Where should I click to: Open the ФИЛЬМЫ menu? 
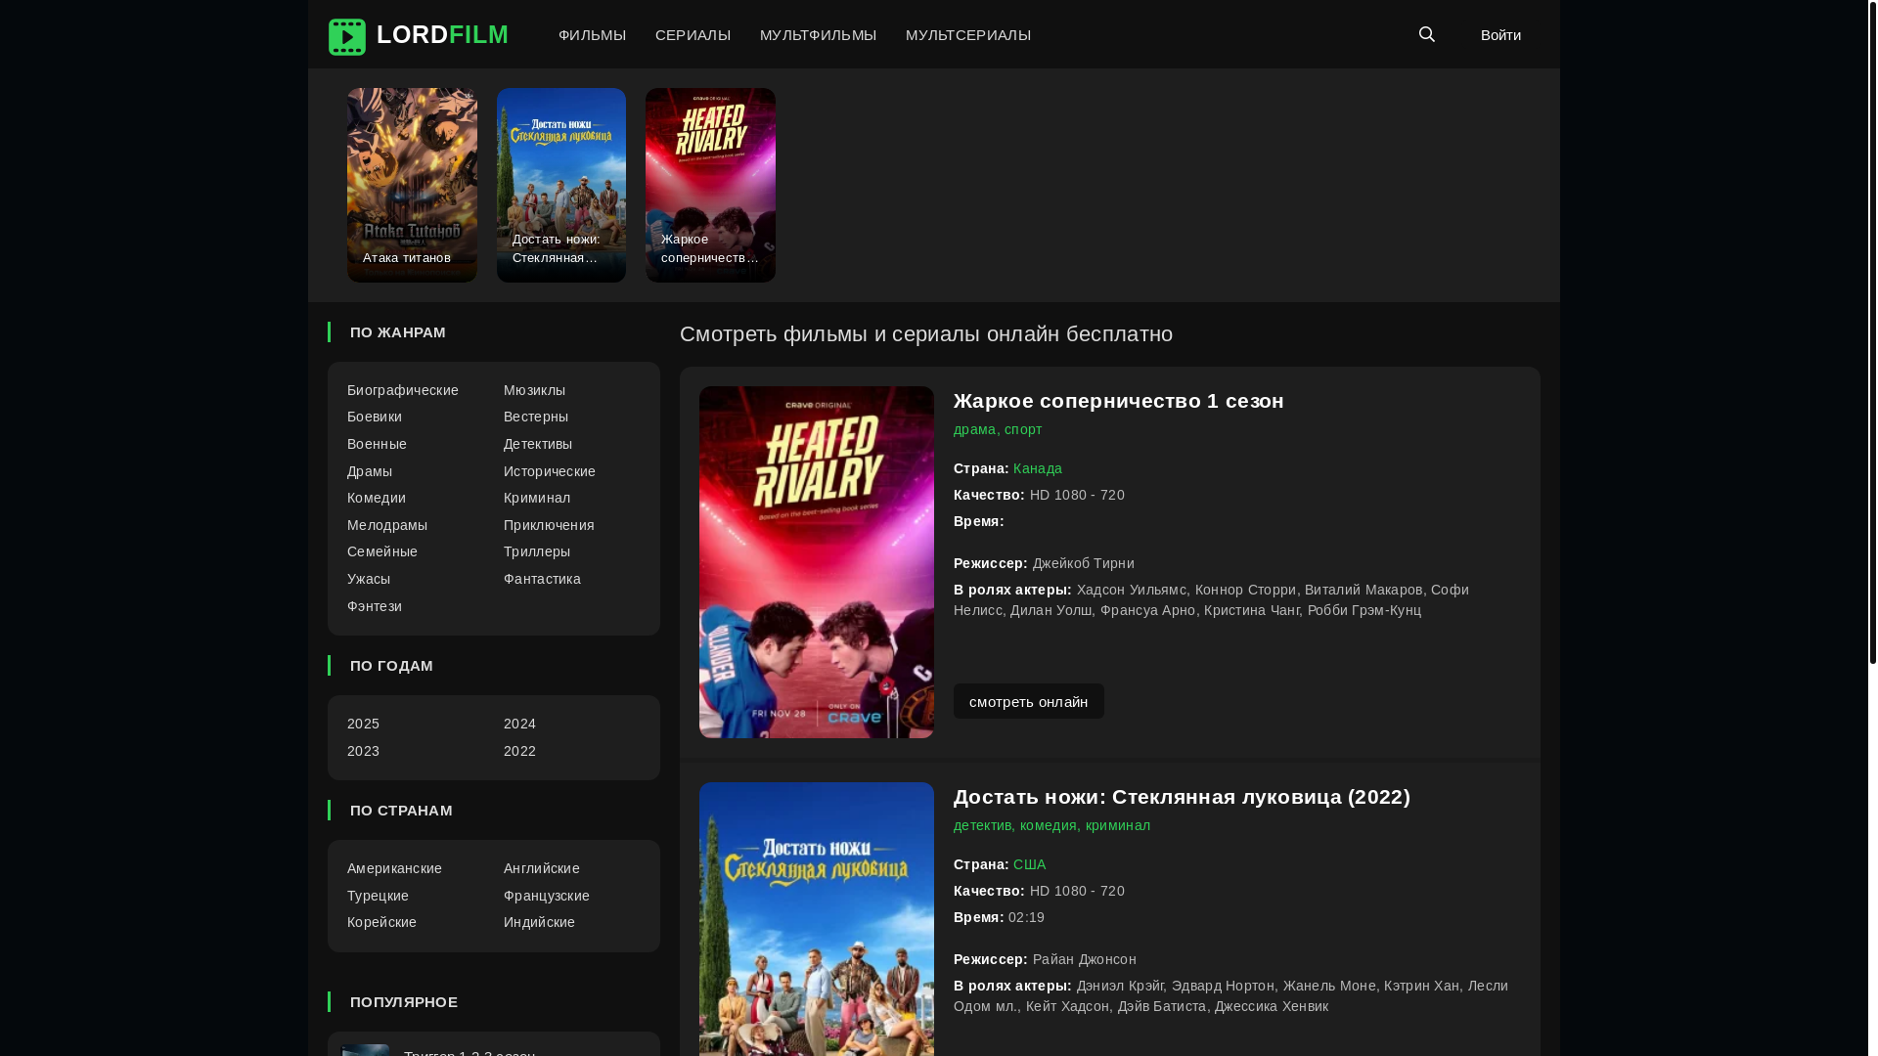592,35
